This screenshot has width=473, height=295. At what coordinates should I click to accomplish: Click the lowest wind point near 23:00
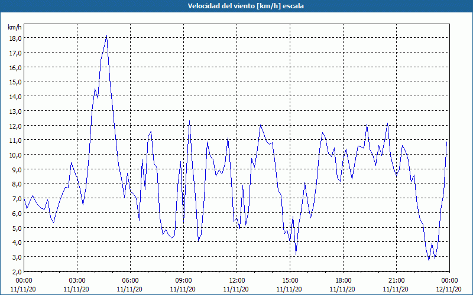click(x=429, y=260)
